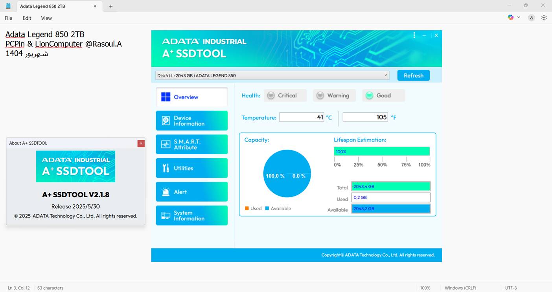Open the Utilities section
The width and height of the screenshot is (552, 292).
click(x=191, y=168)
